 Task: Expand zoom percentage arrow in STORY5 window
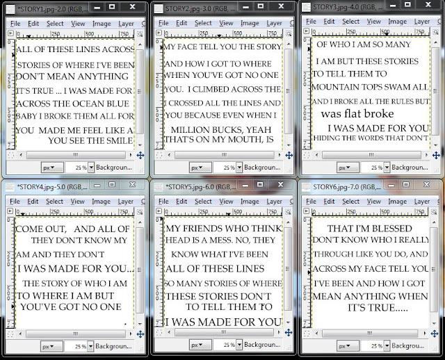click(x=239, y=345)
